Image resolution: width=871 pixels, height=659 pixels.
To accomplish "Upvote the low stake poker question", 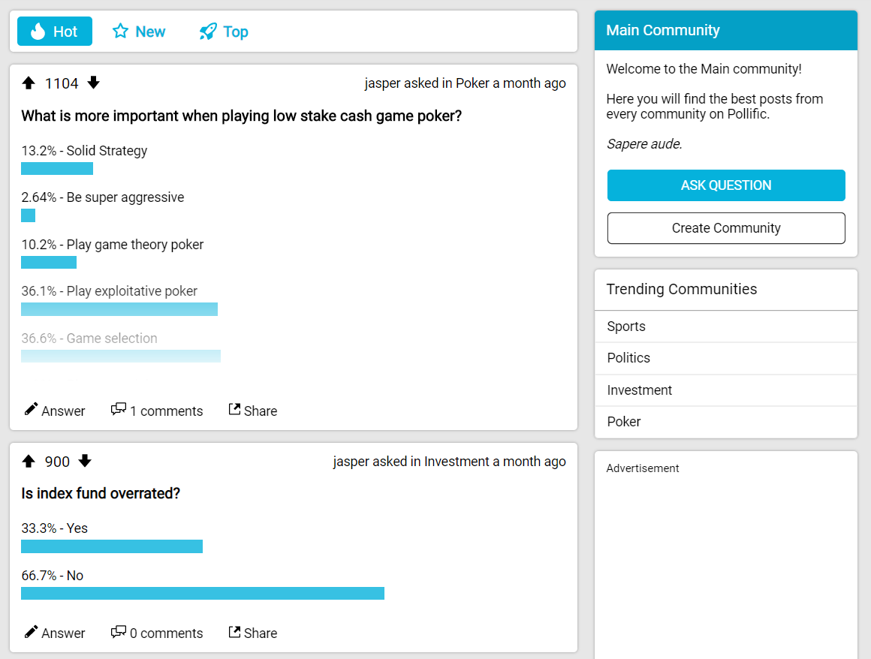I will [29, 83].
